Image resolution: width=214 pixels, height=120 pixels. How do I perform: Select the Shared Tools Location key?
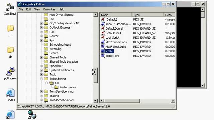[x=64, y=62]
